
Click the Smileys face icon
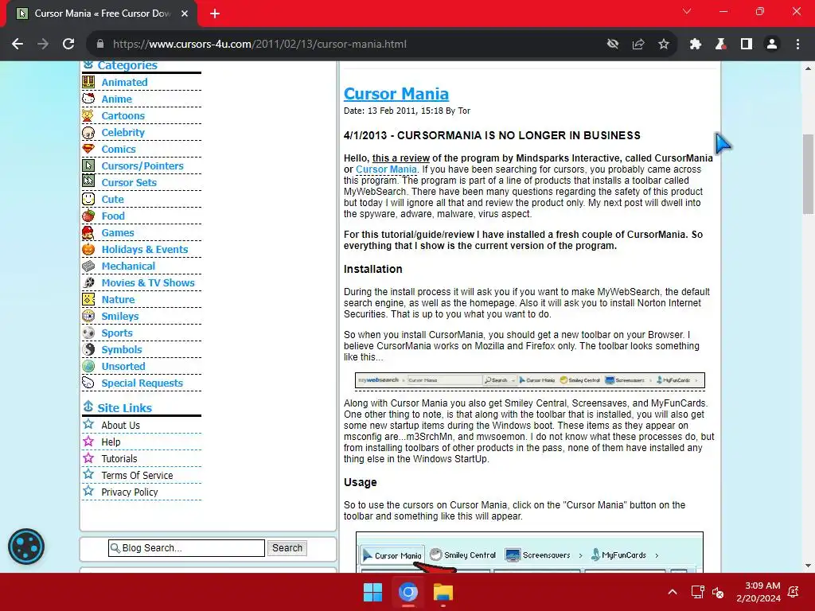88,315
